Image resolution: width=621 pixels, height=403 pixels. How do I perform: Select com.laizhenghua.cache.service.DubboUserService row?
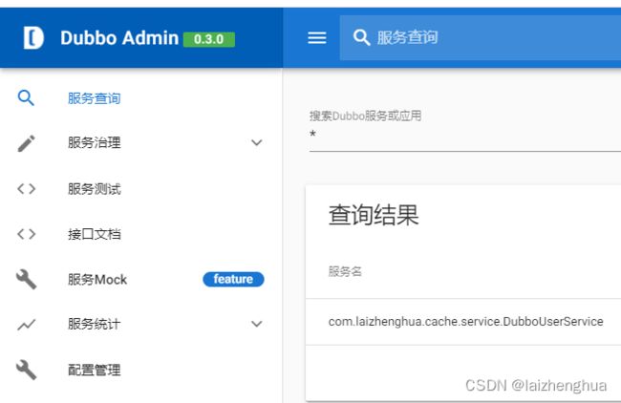coord(463,322)
